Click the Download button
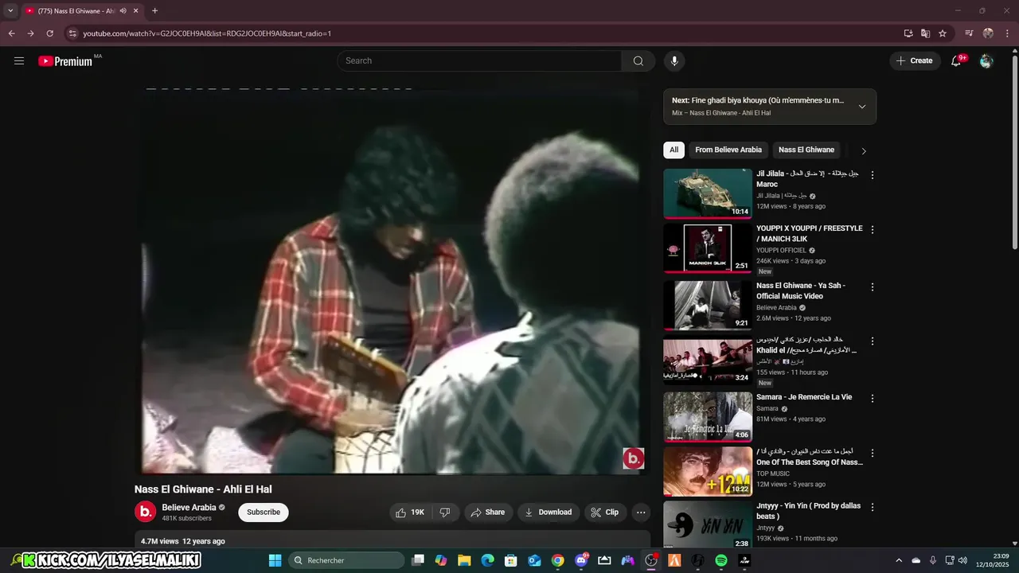 pyautogui.click(x=549, y=513)
